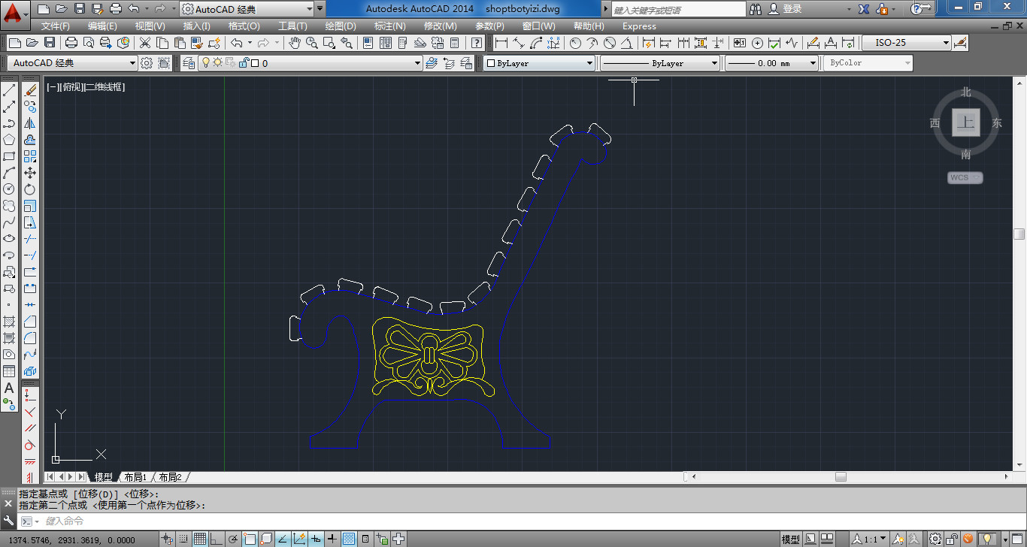The width and height of the screenshot is (1027, 547).
Task: Toggle Polar Tracking in status bar
Action: (x=233, y=539)
